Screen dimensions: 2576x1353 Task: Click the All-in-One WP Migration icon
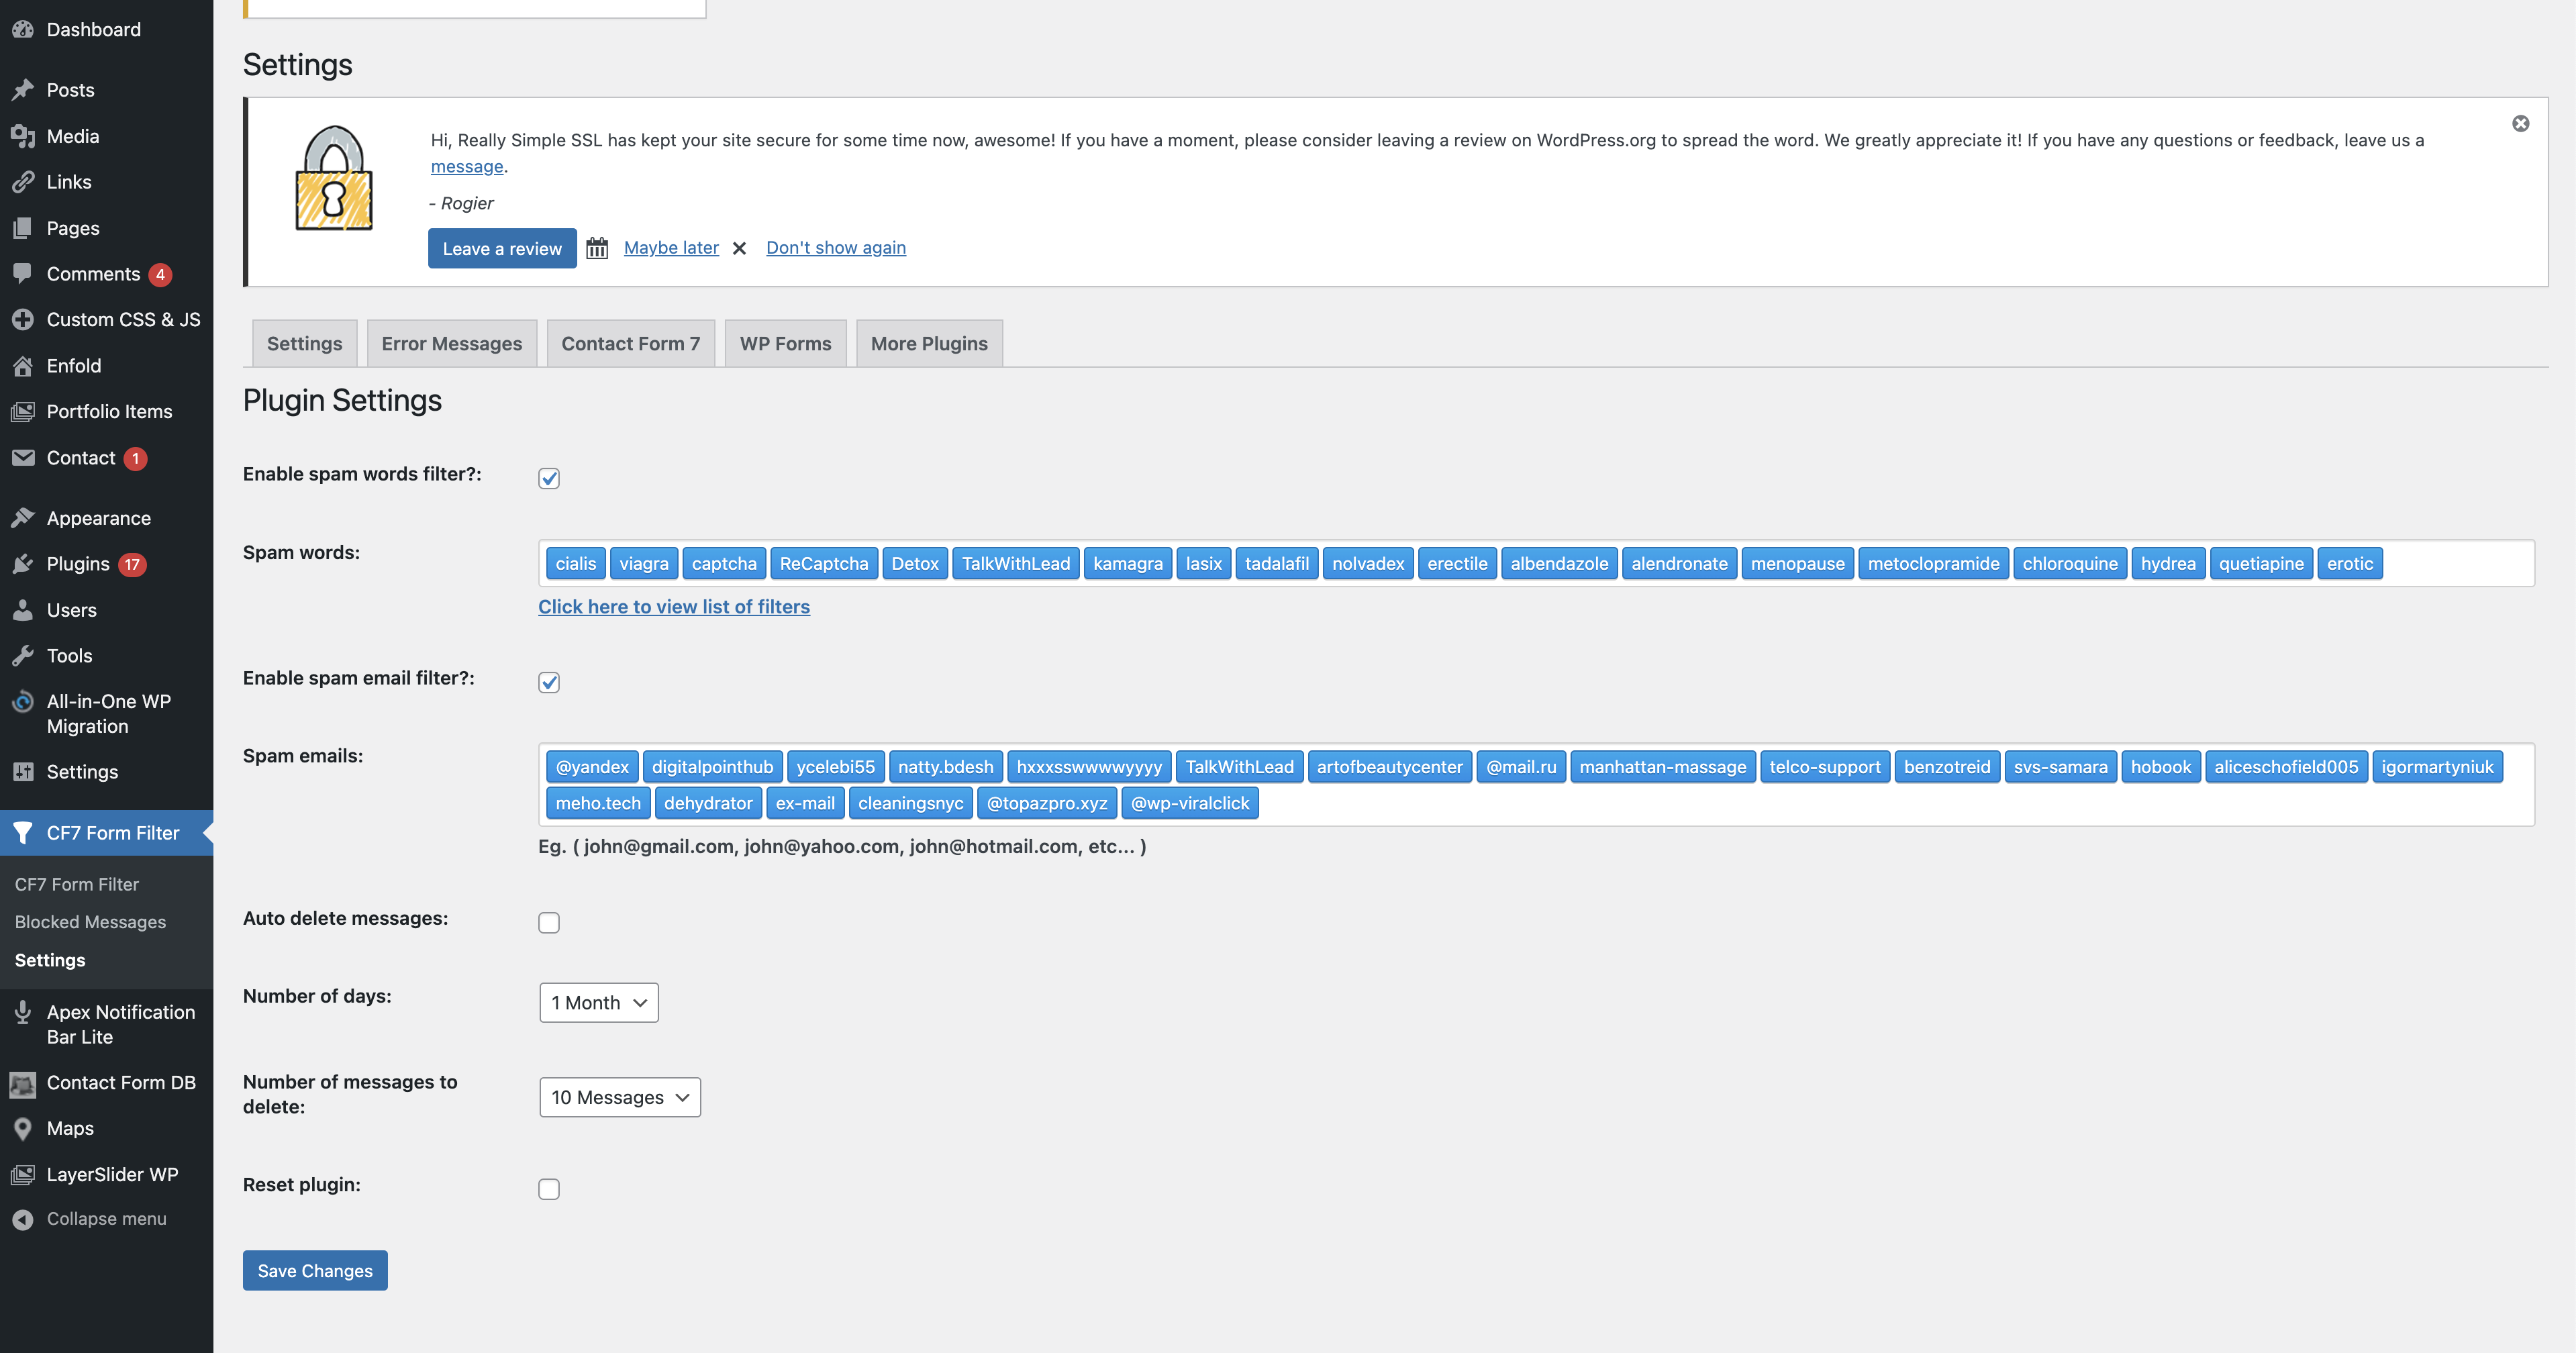click(x=23, y=702)
